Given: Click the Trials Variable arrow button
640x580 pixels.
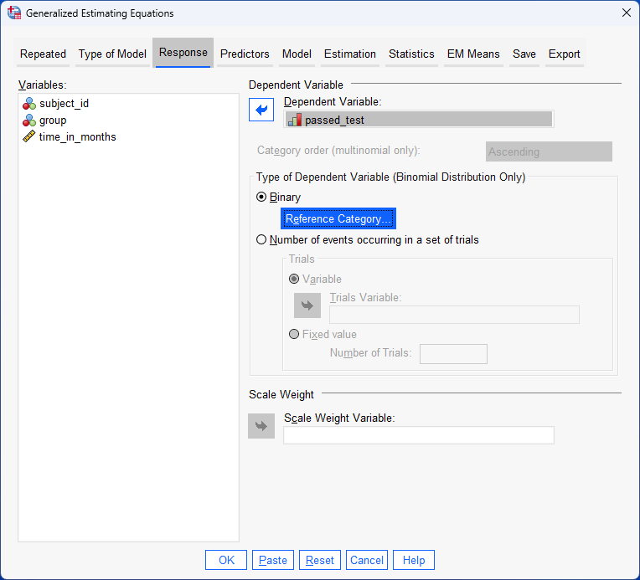Looking at the screenshot, I should pyautogui.click(x=307, y=305).
